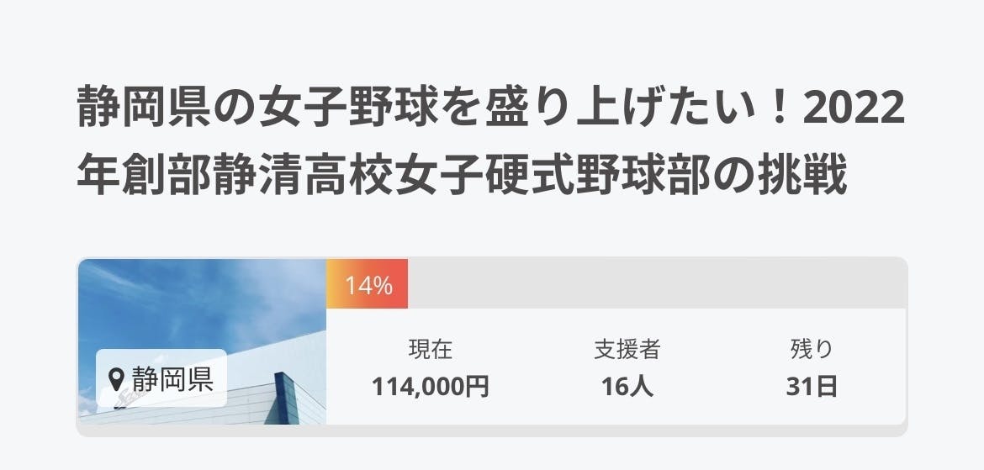The width and height of the screenshot is (984, 470).
Task: Click the 114,000円 amount raised
Action: [x=430, y=387]
